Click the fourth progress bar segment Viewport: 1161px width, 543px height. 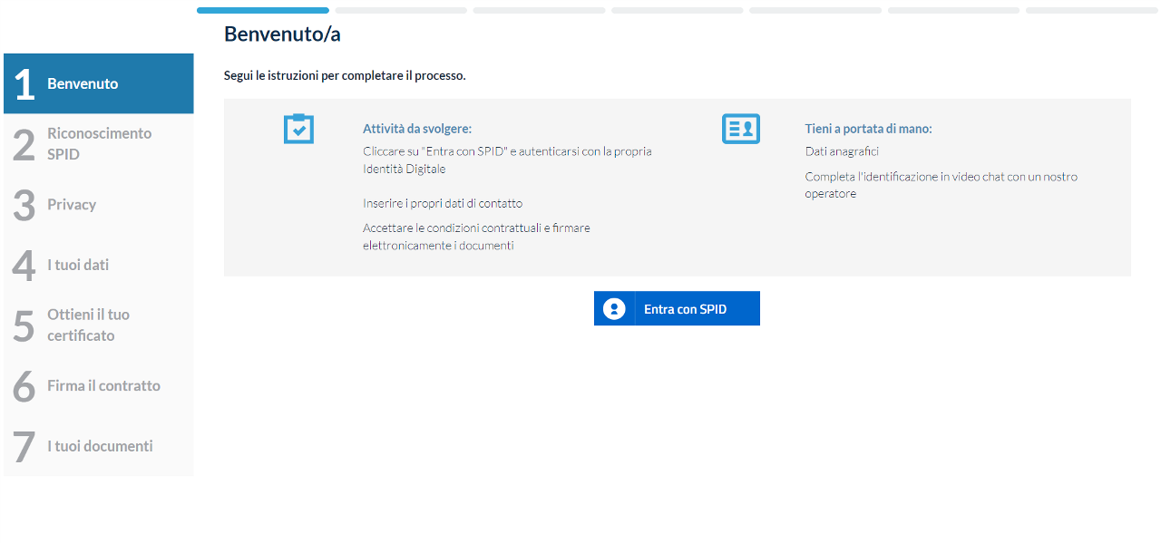point(677,10)
